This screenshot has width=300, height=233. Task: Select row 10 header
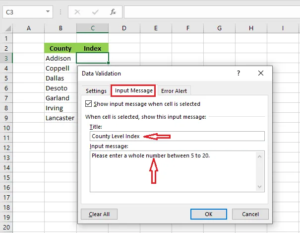(6, 128)
